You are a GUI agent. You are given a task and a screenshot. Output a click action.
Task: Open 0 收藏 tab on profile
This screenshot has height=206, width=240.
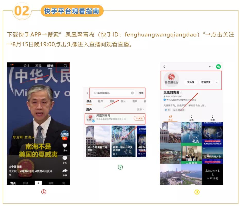click(x=212, y=118)
